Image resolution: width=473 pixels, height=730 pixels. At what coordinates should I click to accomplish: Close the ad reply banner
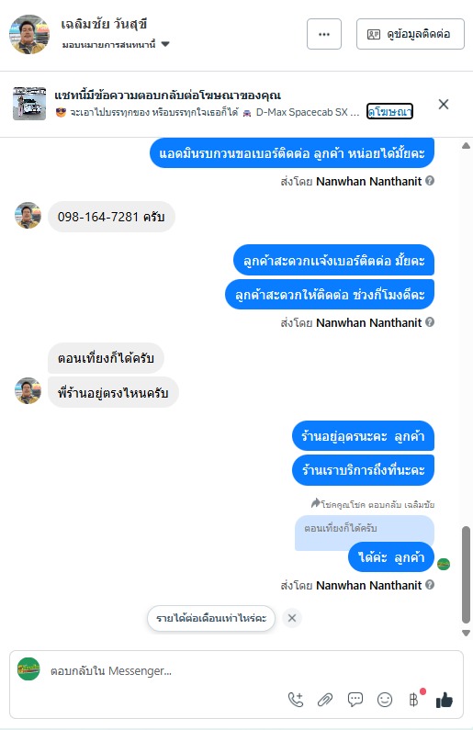click(444, 105)
